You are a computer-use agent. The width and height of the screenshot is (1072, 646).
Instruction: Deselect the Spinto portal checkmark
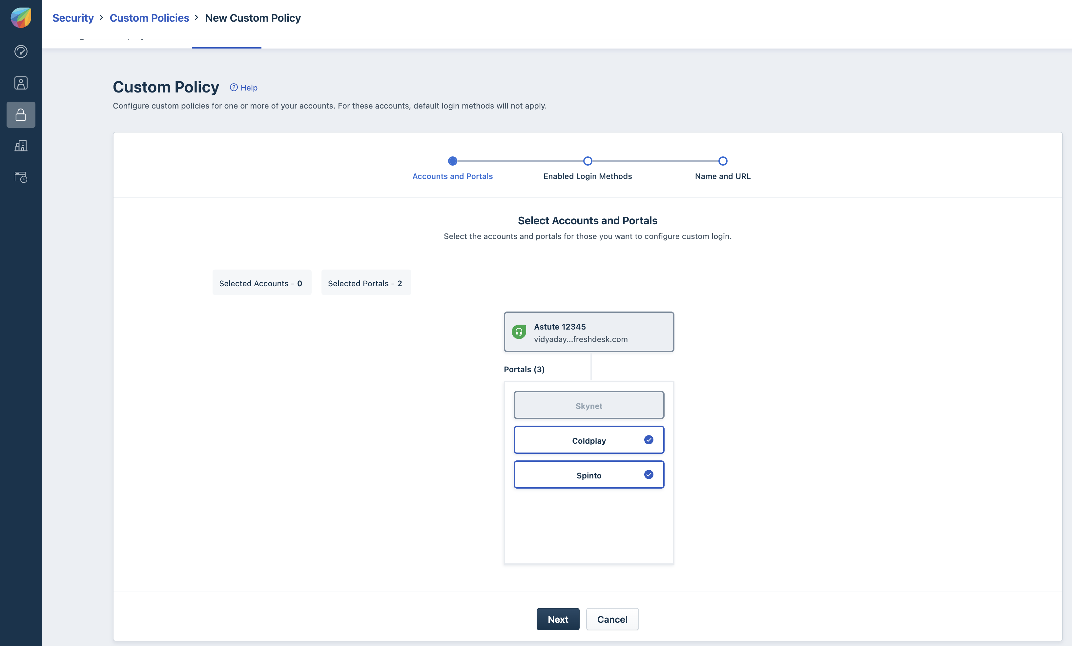tap(648, 474)
